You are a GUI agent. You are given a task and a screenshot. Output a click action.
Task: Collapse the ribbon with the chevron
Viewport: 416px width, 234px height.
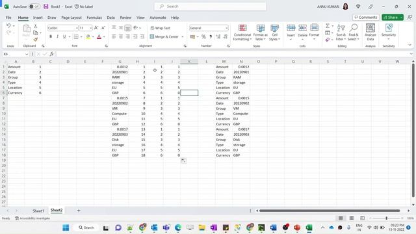(409, 45)
